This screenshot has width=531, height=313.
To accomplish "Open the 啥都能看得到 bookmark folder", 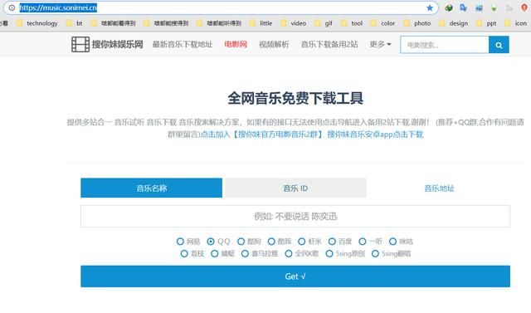I will [x=113, y=23].
